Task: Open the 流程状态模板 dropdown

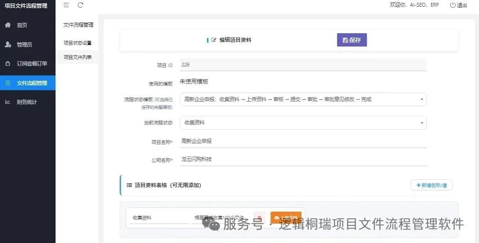Action: point(303,99)
